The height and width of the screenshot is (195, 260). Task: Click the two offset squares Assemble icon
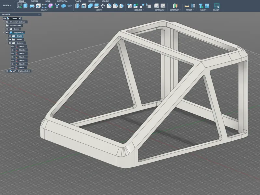[x=142, y=6]
